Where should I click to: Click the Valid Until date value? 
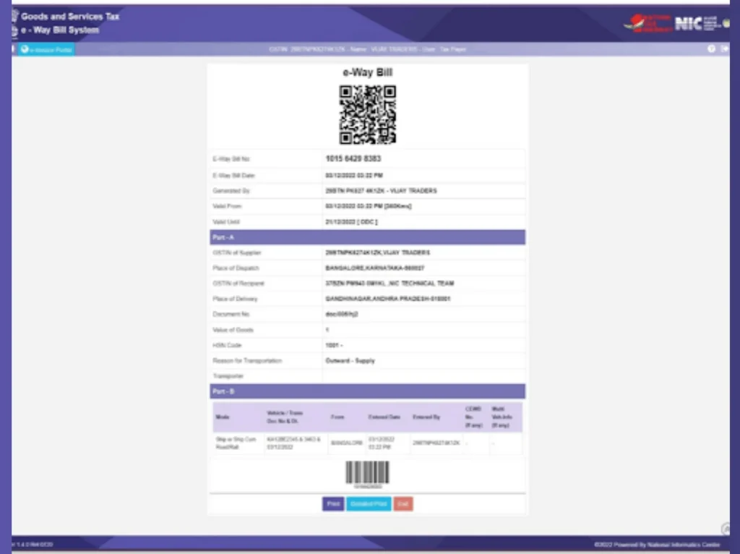pos(351,221)
